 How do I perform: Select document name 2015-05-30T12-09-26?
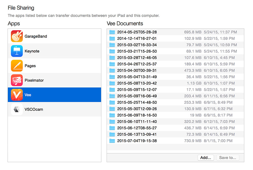[137, 109]
